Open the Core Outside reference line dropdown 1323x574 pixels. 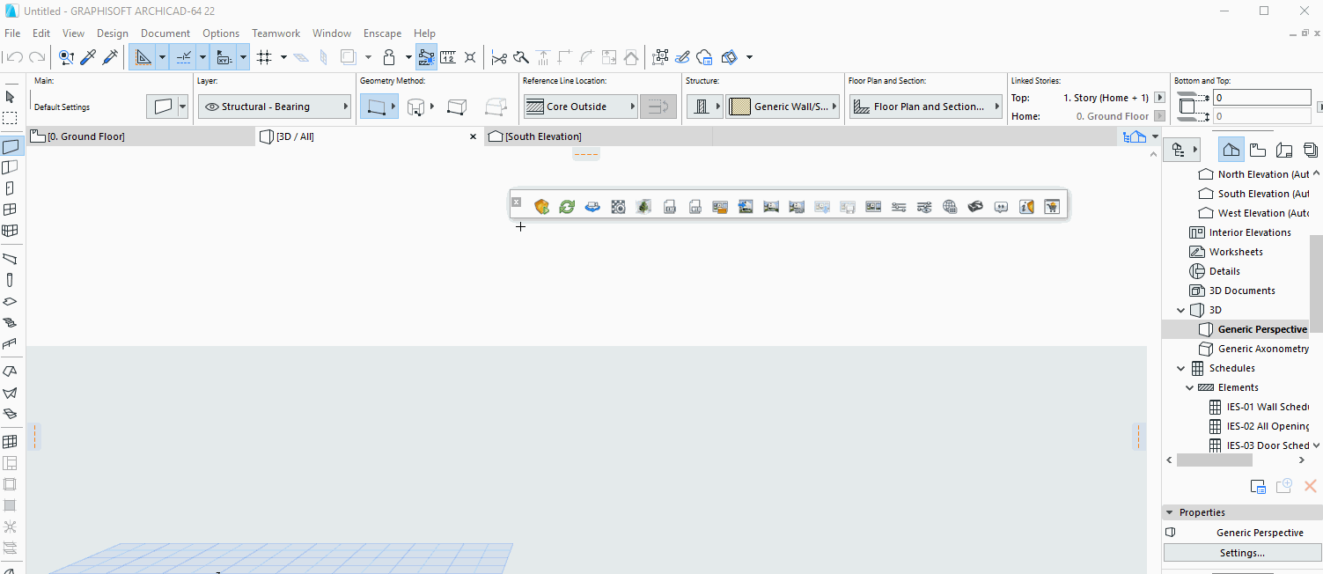pyautogui.click(x=580, y=107)
